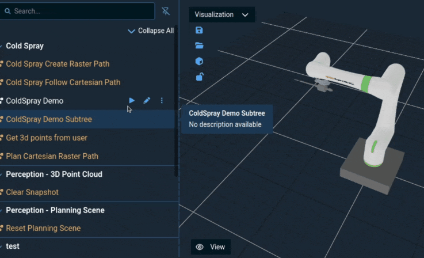Screen dimensions: 424x258
Task: Click the 3D cube object icon
Action: 199,61
